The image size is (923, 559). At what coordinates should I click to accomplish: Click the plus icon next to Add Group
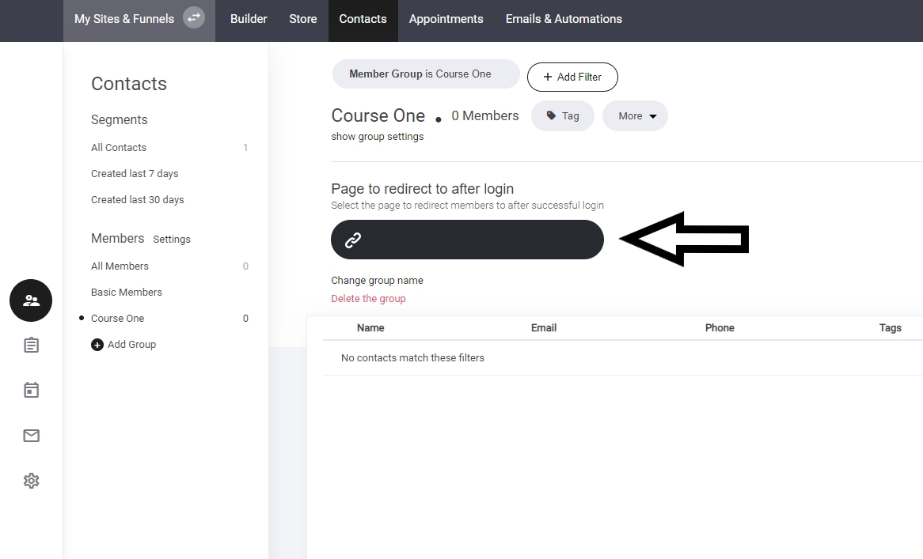coord(97,345)
